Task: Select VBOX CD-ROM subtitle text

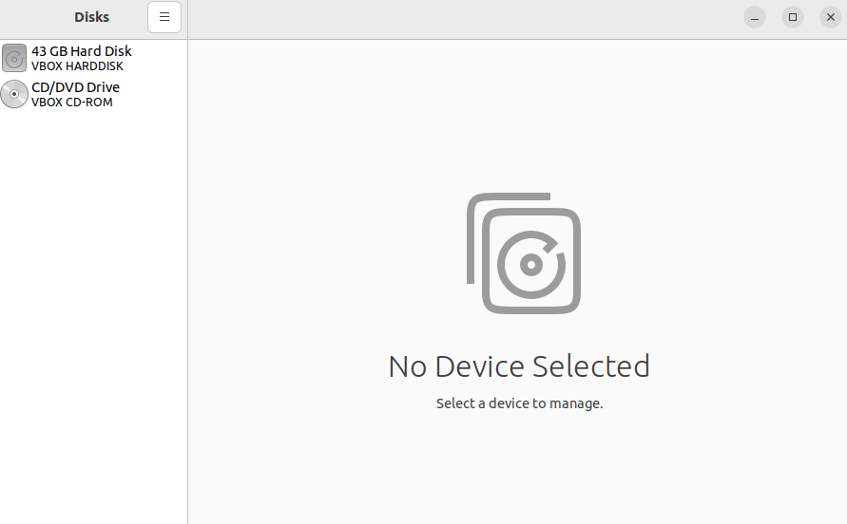Action: pyautogui.click(x=72, y=102)
